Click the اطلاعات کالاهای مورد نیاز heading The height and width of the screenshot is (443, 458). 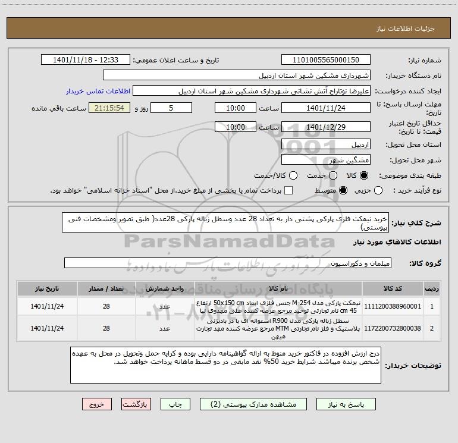pos(397,242)
